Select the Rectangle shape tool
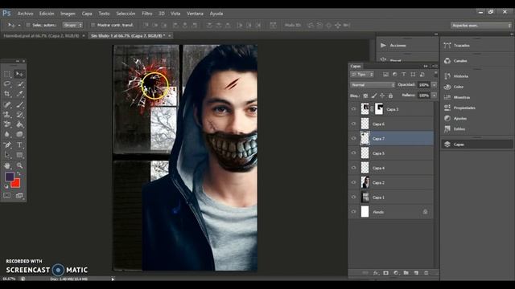The width and height of the screenshot is (515, 289). pos(19,155)
